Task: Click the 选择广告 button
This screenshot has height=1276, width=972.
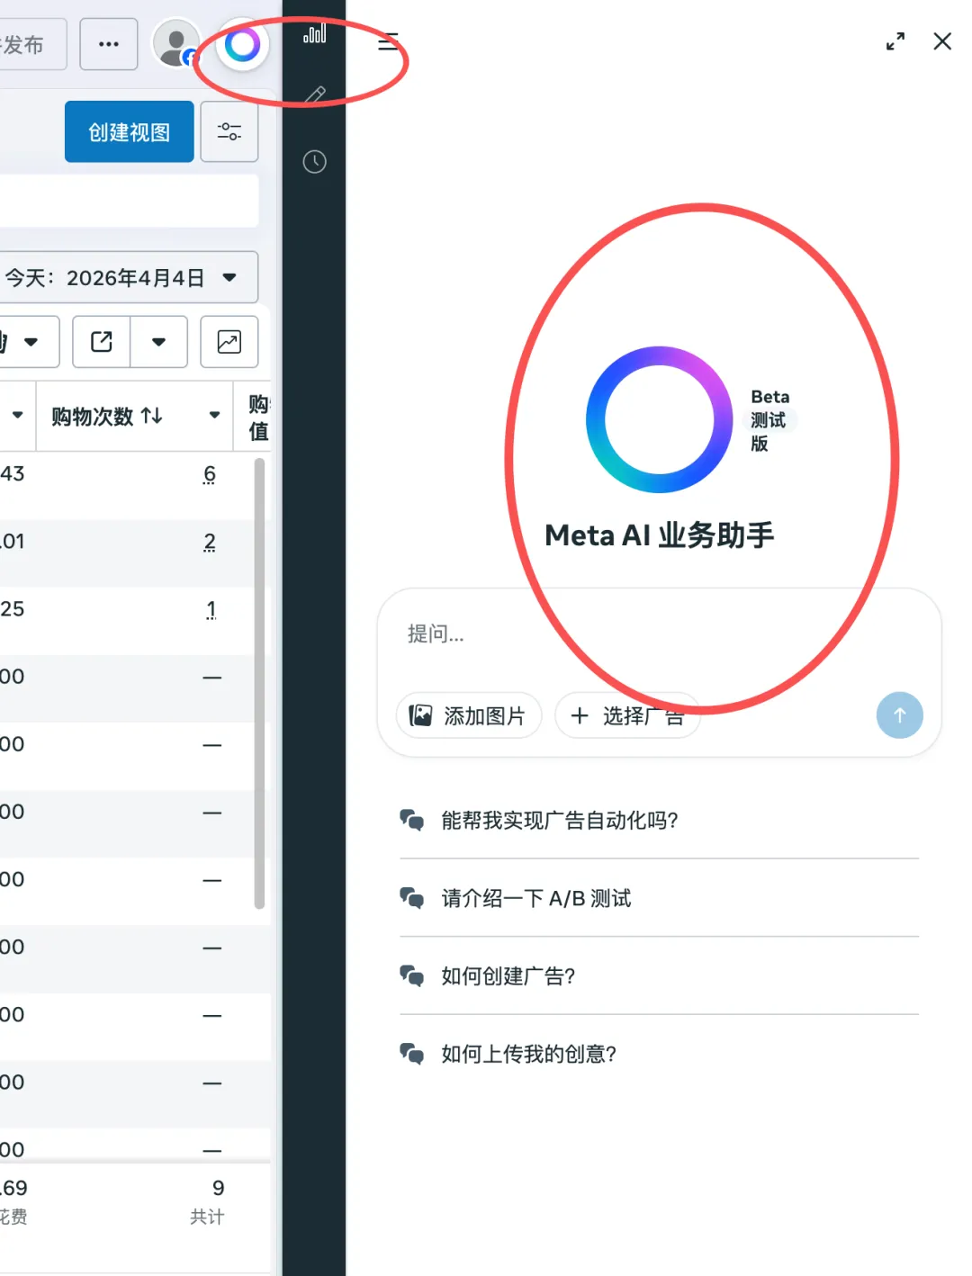Action: pyautogui.click(x=628, y=715)
